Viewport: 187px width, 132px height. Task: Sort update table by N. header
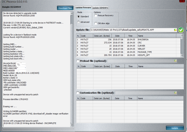78,36
